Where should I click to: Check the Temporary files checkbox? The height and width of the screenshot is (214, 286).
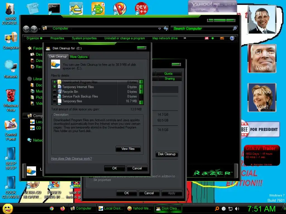54,101
